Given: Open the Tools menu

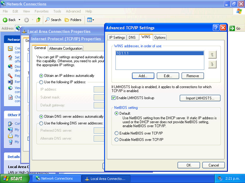Looking at the screenshot, I should coord(57,11).
